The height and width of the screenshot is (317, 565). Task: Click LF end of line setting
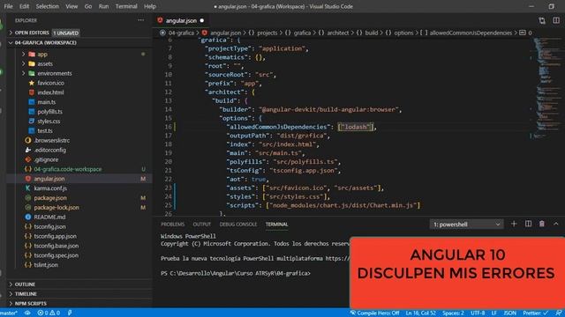[494, 313]
